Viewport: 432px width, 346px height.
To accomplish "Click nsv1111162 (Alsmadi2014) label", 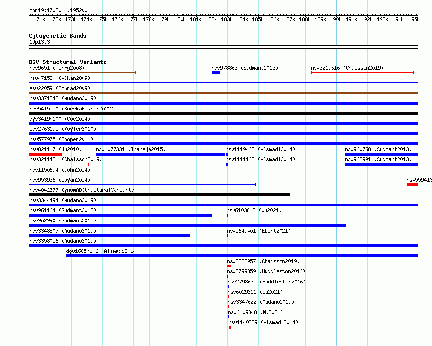I will click(x=260, y=159).
